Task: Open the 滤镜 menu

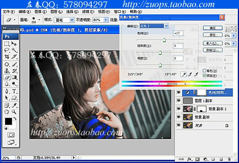Action: click(88, 12)
